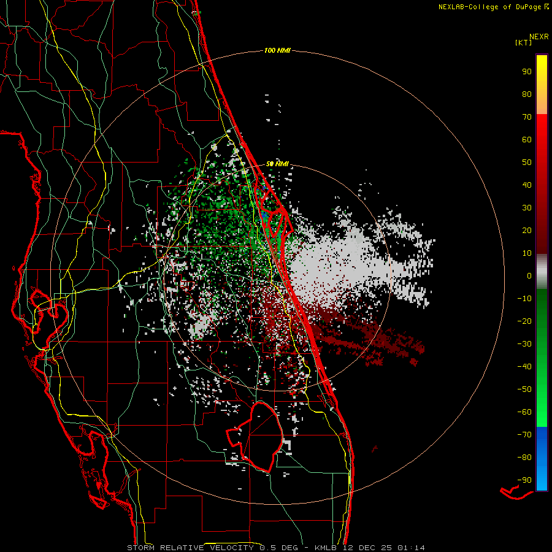Select the 100 NMI range ring label
This screenshot has height=552, width=552.
tap(277, 50)
